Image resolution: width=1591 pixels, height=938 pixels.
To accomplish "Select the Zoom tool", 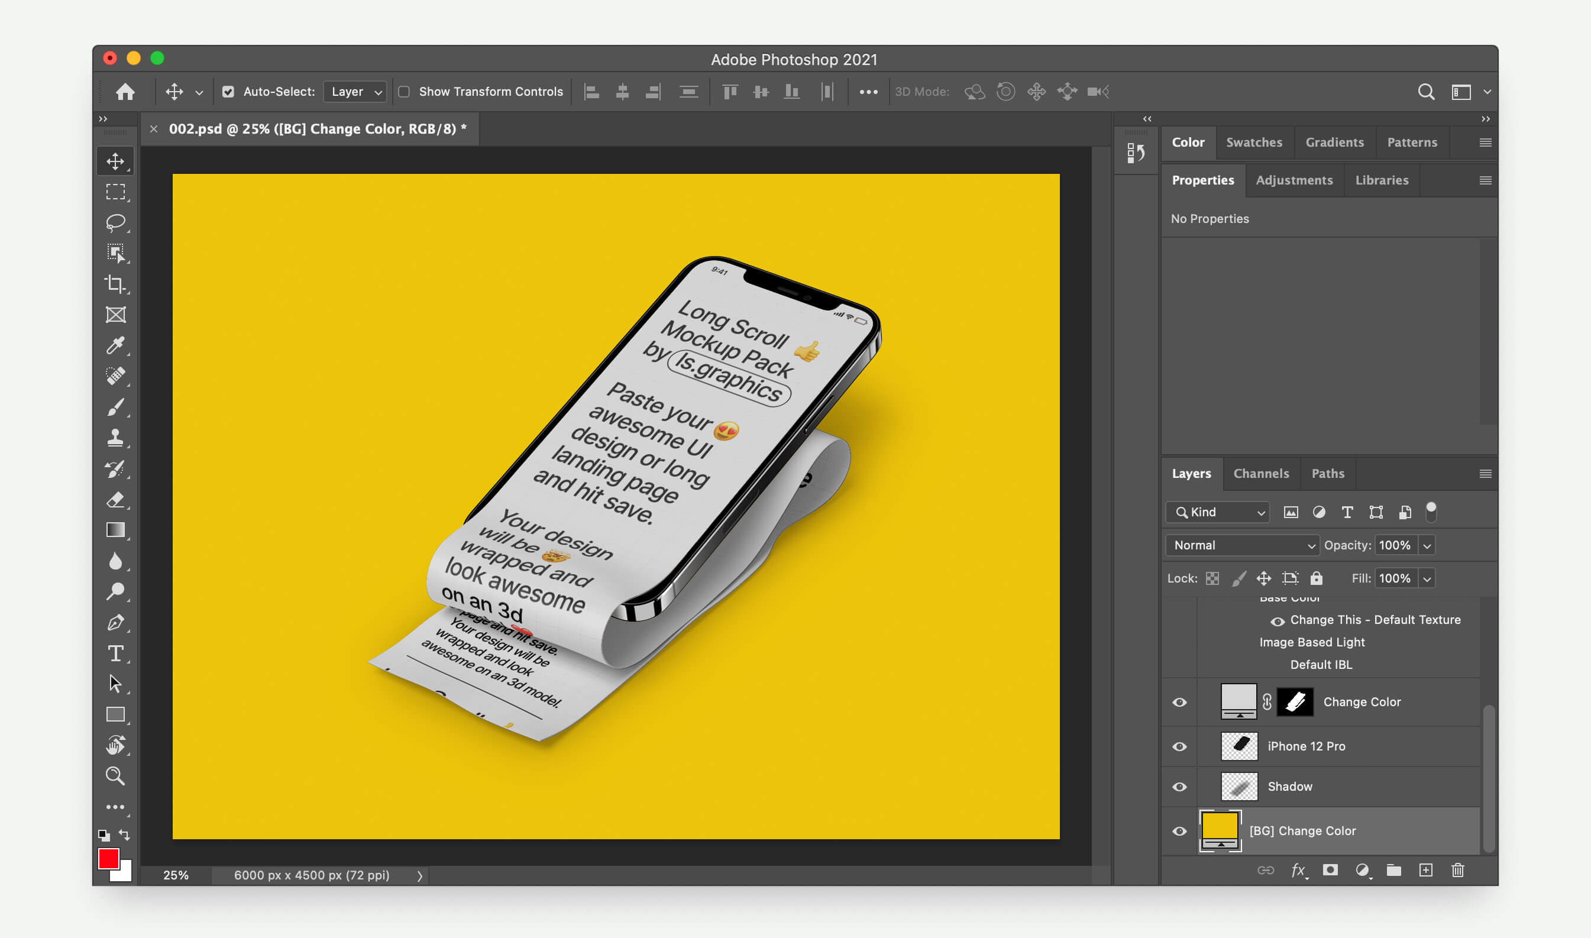I will pos(115,775).
